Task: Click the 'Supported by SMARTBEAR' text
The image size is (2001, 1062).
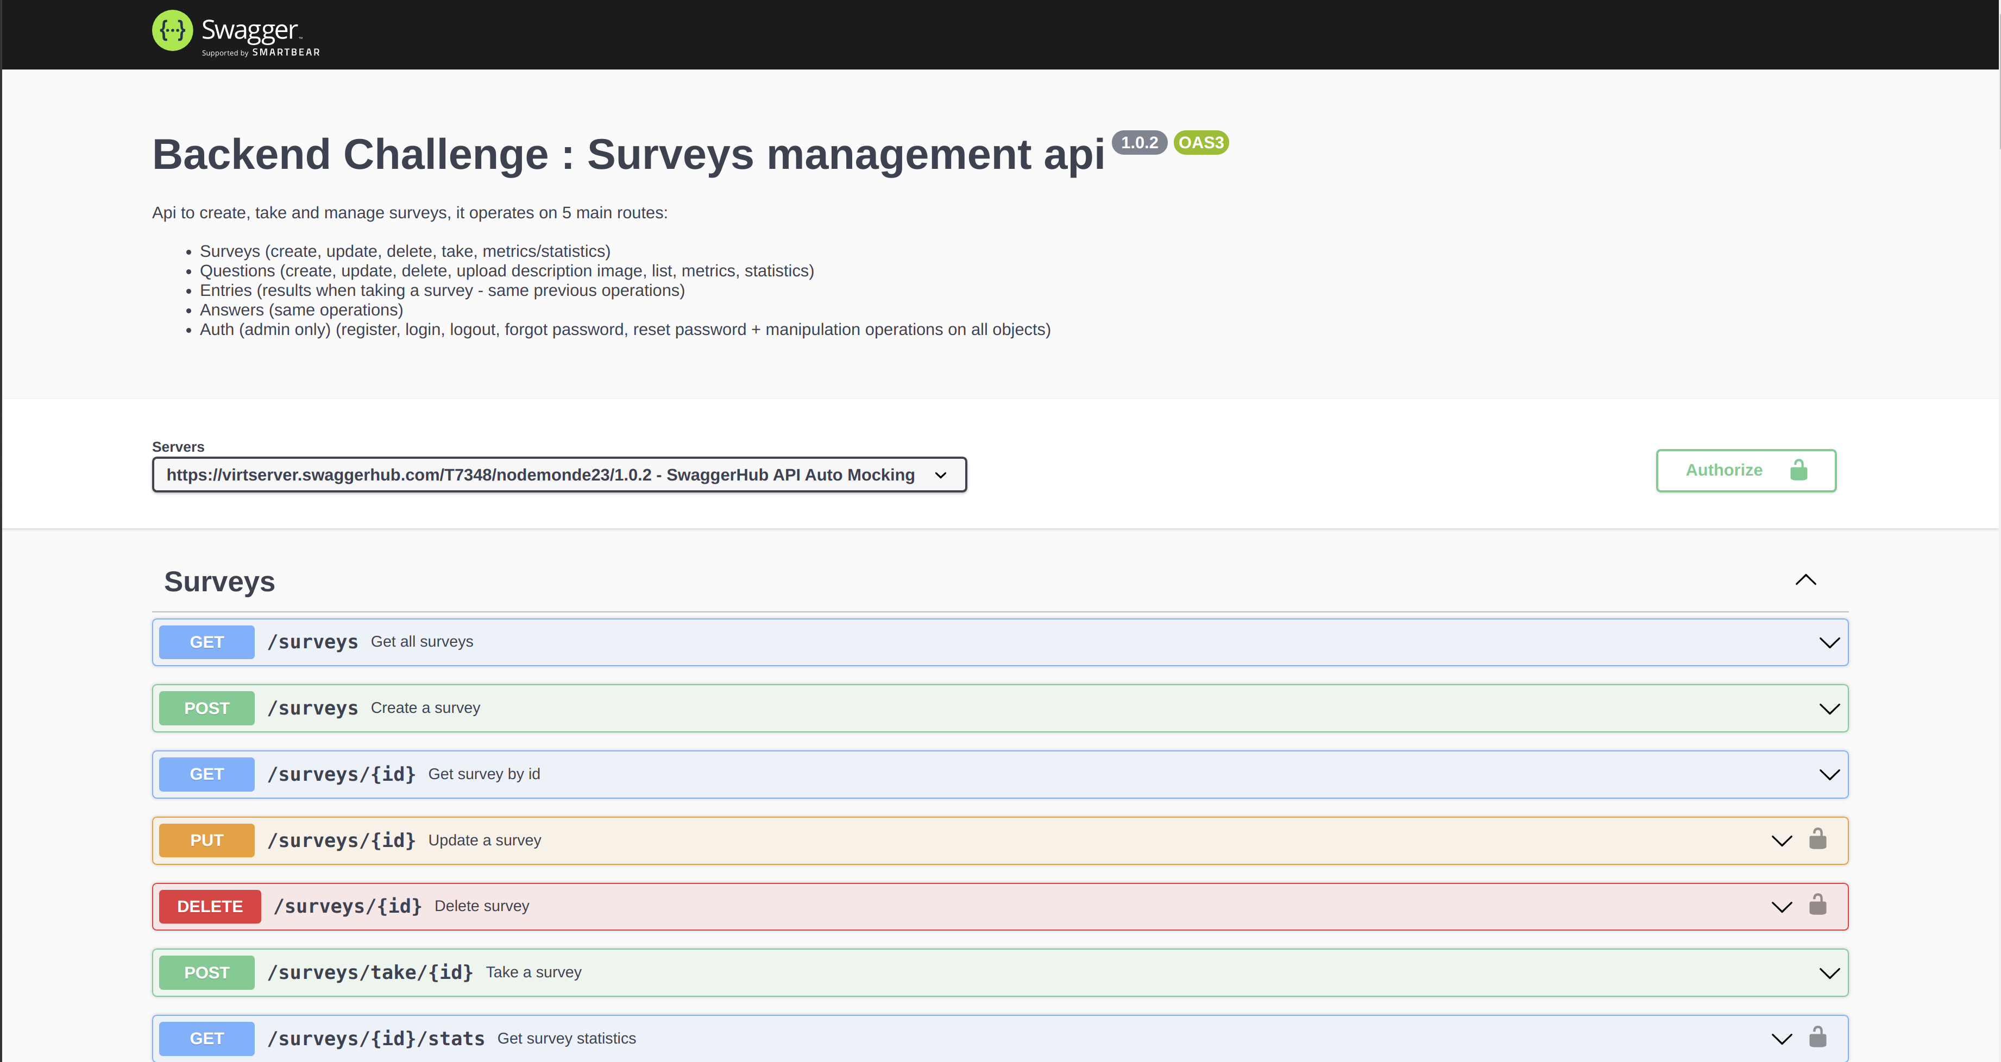Action: pyautogui.click(x=261, y=53)
